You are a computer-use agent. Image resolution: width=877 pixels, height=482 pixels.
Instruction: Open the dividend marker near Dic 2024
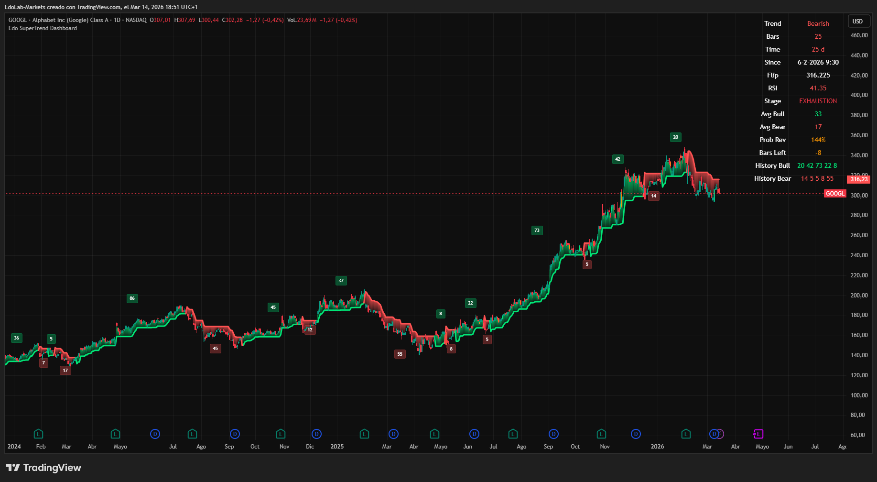point(316,434)
